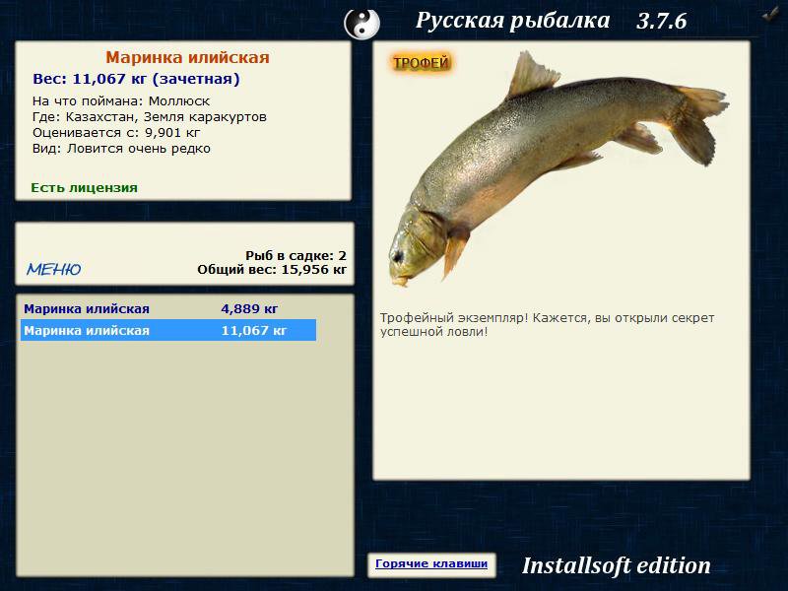Click the Маринка илийская fish picture
This screenshot has height=591, width=788.
[x=558, y=168]
